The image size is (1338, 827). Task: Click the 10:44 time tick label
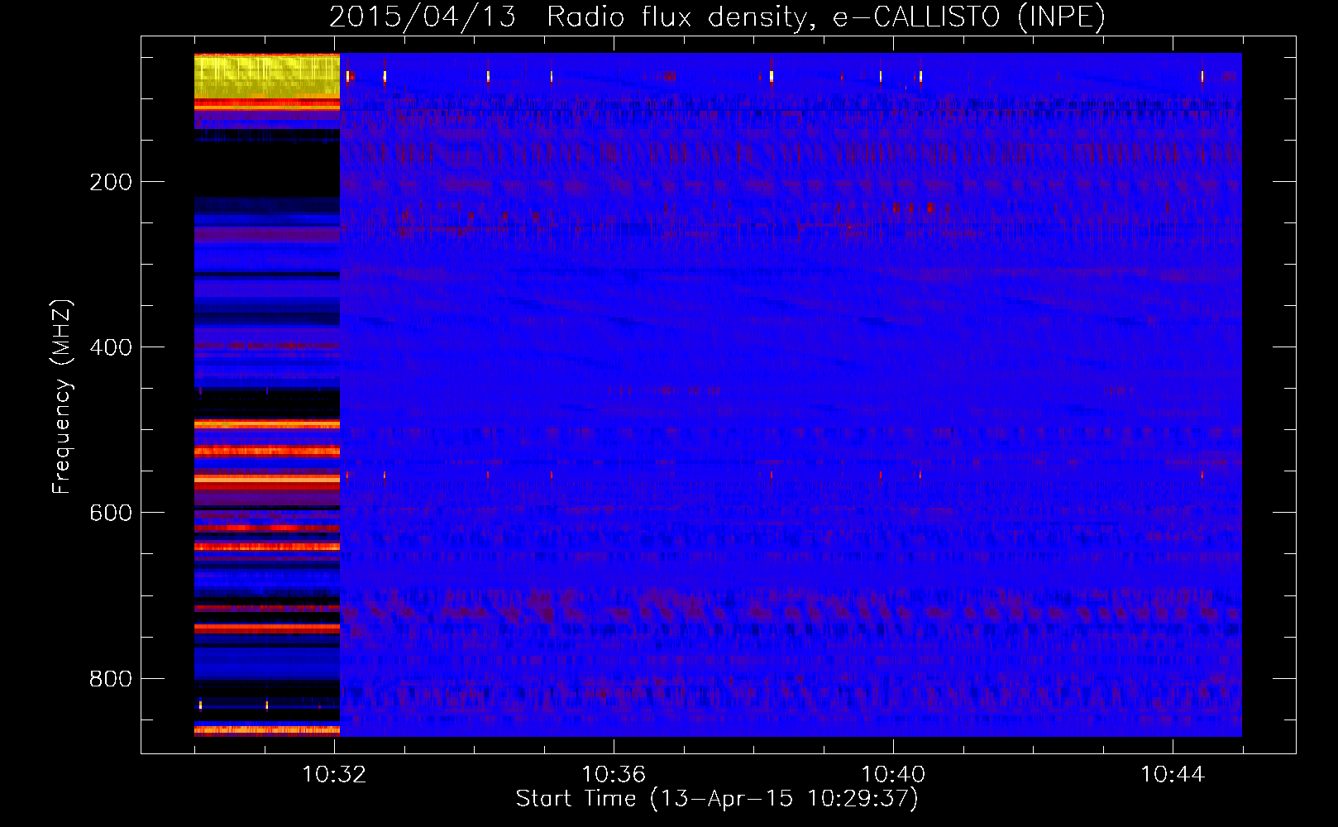pyautogui.click(x=1173, y=775)
